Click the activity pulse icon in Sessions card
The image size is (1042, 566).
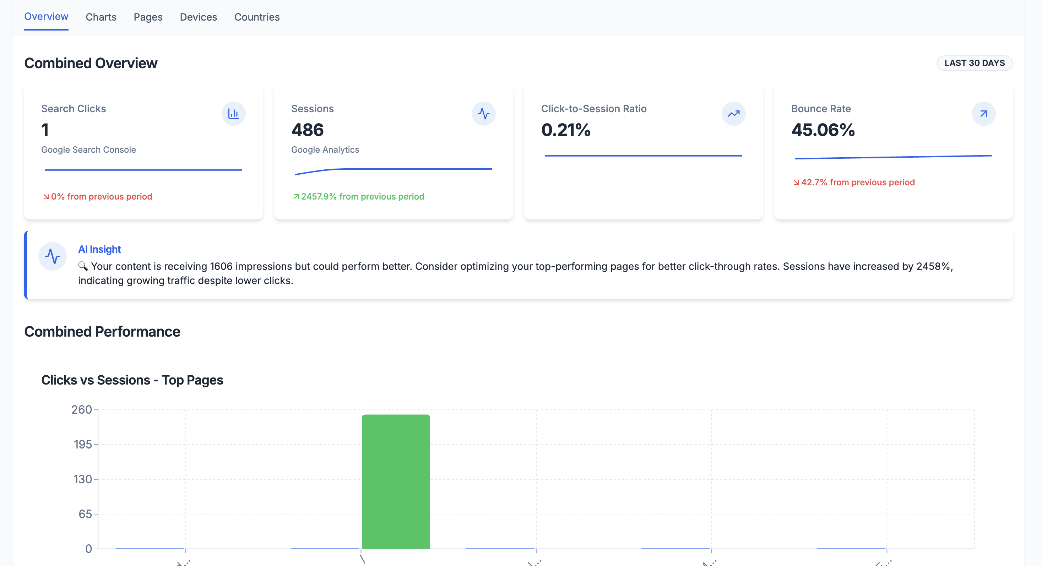pyautogui.click(x=483, y=114)
